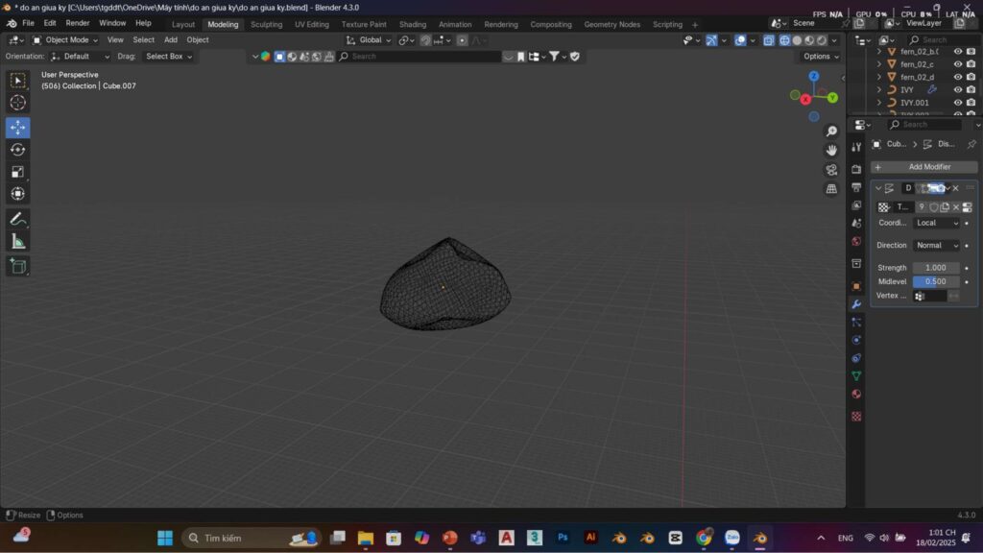Open the viewport Options button

tap(821, 57)
